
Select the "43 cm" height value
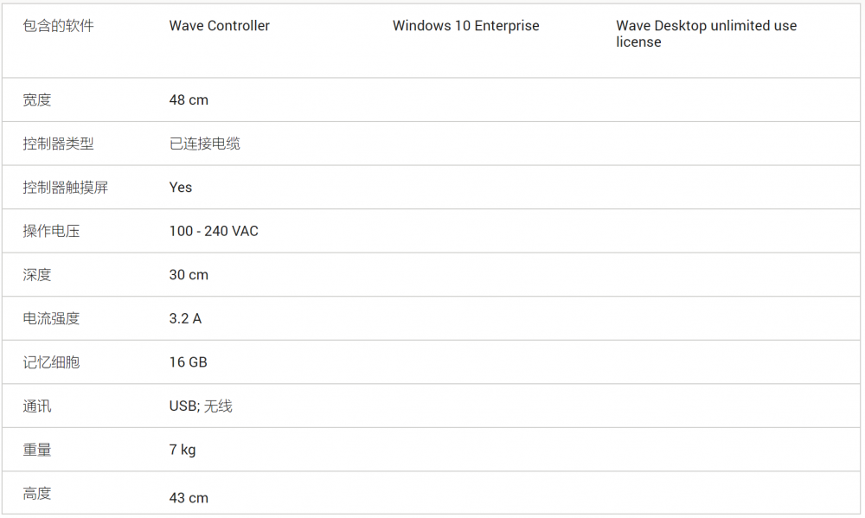(189, 498)
